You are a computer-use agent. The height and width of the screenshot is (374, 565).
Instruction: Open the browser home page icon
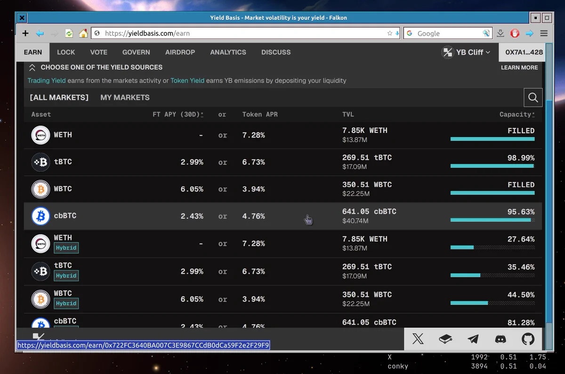pyautogui.click(x=83, y=33)
